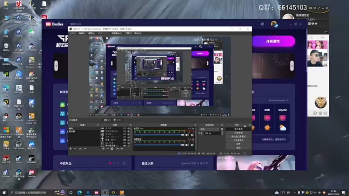Adjust microphone volume slider in mixer
This screenshot has width=349, height=196.
tap(159, 135)
